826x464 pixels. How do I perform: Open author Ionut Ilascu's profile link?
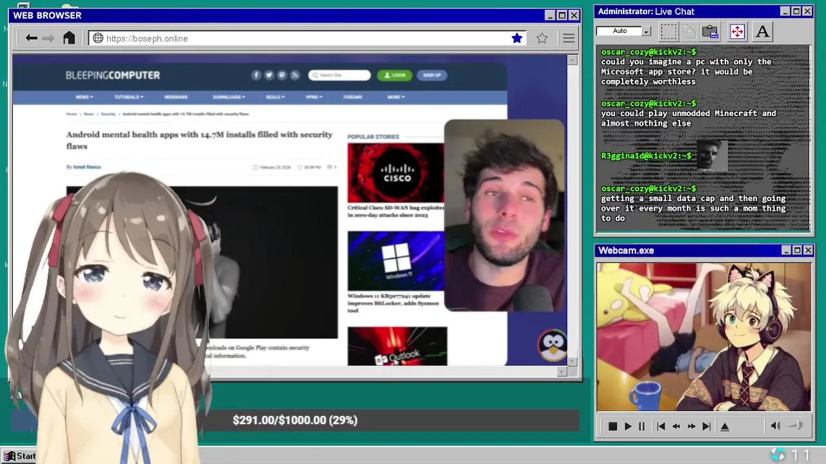[86, 167]
